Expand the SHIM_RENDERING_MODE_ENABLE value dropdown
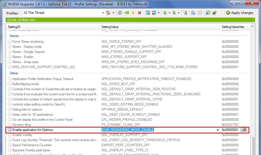 click(x=218, y=130)
